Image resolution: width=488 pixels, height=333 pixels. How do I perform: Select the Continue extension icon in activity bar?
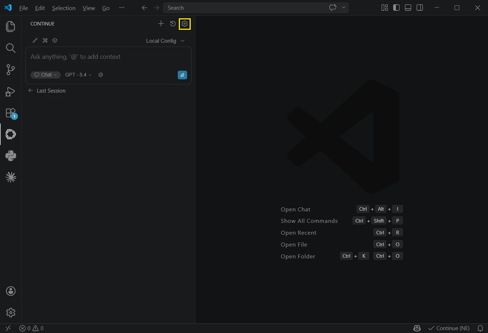pos(11,134)
